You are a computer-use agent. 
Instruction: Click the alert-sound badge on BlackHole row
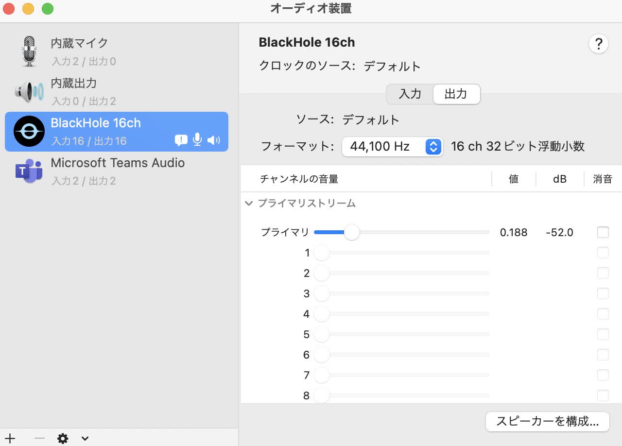point(181,140)
